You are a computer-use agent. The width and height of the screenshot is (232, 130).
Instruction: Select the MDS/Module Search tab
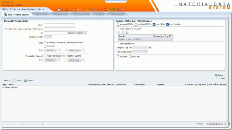click(16, 14)
